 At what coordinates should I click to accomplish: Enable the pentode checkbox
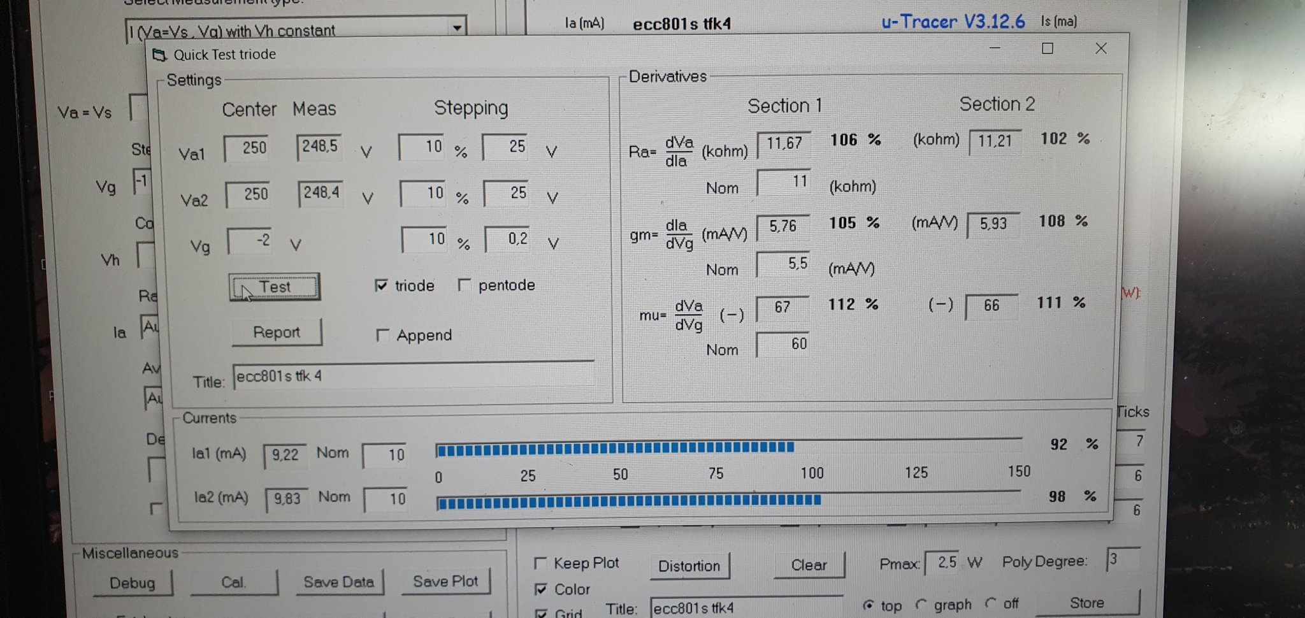click(x=464, y=285)
